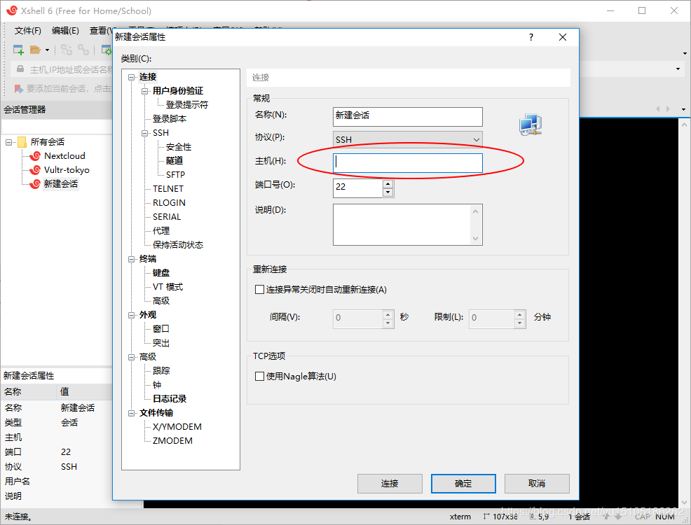Image resolution: width=691 pixels, height=525 pixels.
Task: Click the new session toolbar icon
Action: coord(19,50)
